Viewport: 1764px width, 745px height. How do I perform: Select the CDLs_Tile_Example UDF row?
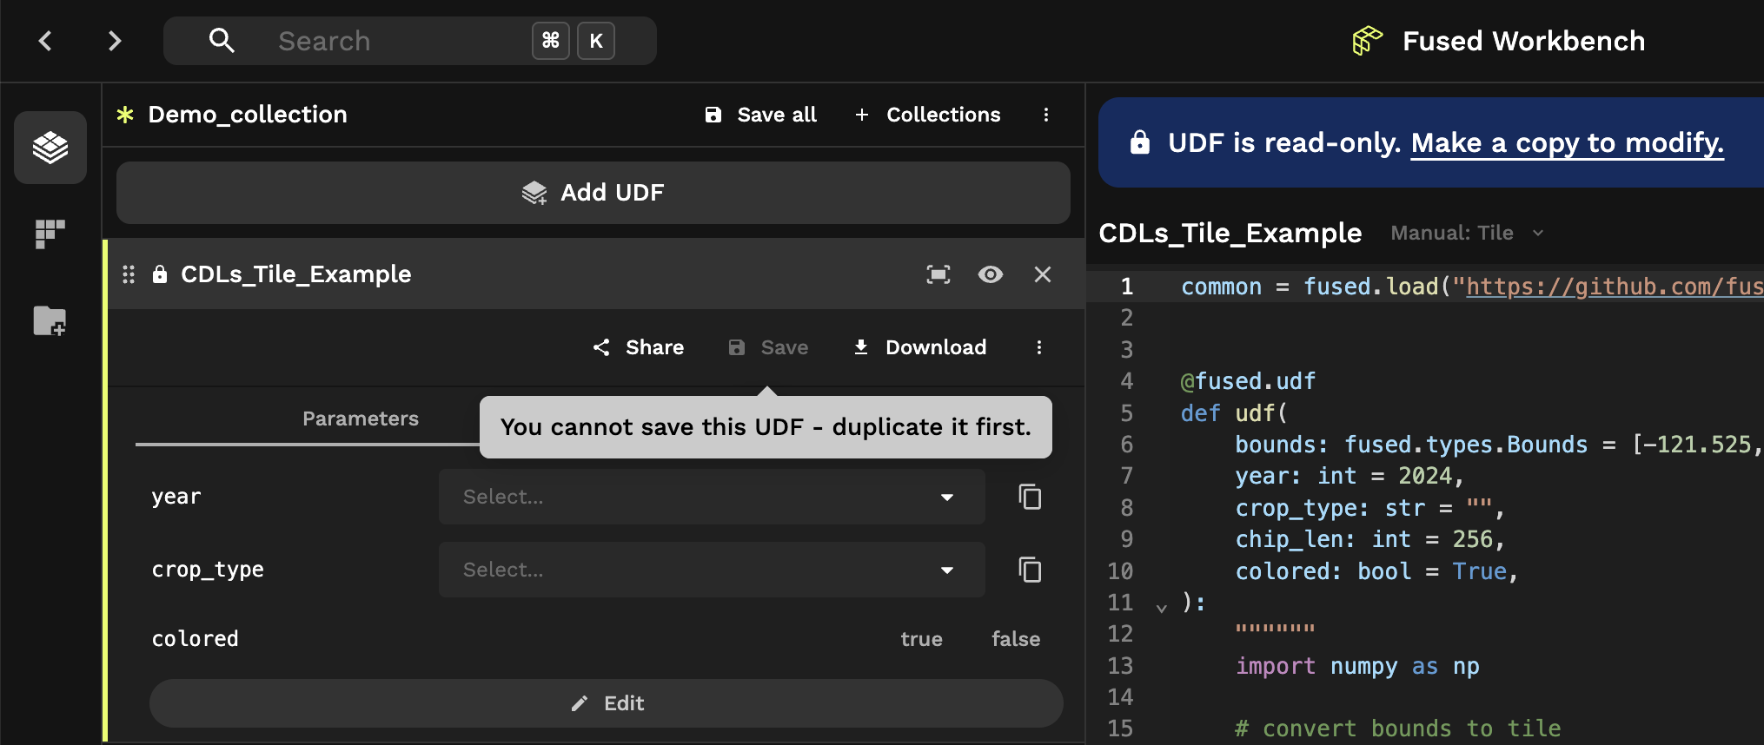pos(595,274)
